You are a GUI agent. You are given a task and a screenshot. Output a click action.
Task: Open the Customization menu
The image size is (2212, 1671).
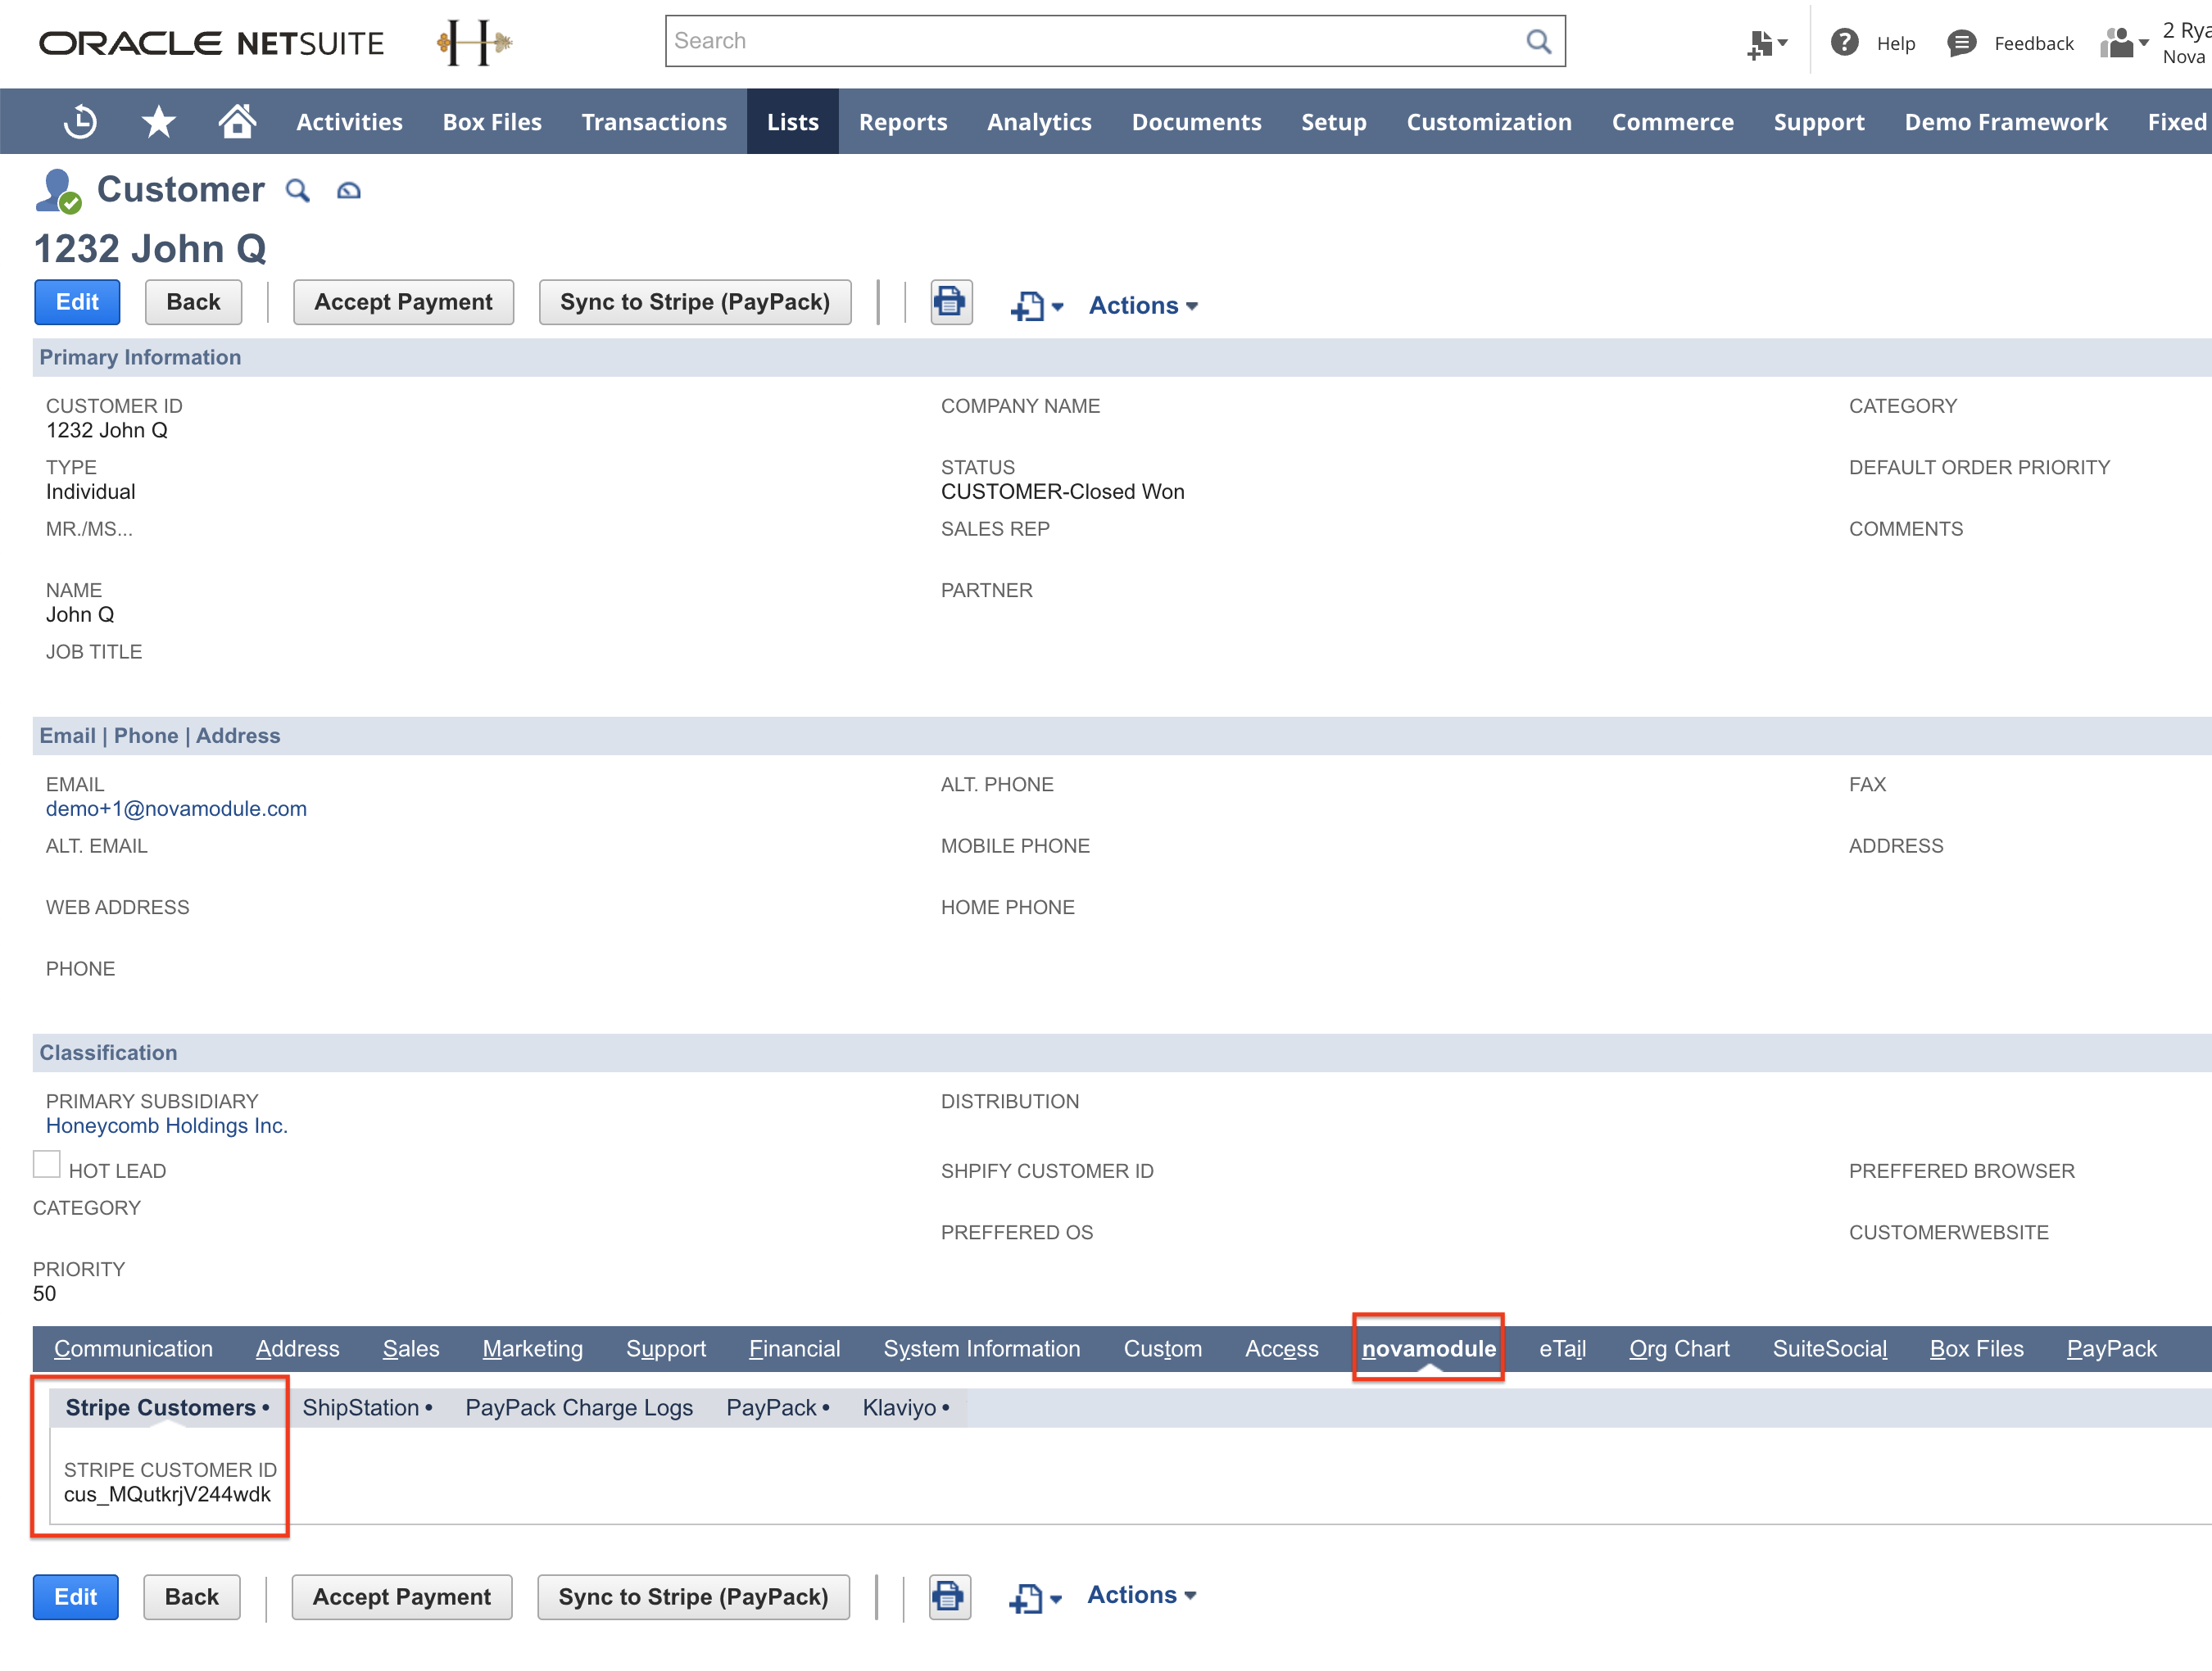pos(1489,122)
